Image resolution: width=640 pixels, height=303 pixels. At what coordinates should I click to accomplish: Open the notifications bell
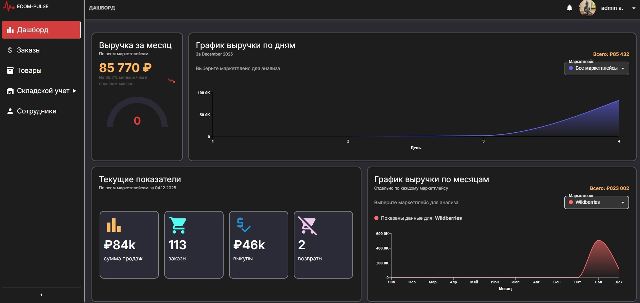point(570,8)
